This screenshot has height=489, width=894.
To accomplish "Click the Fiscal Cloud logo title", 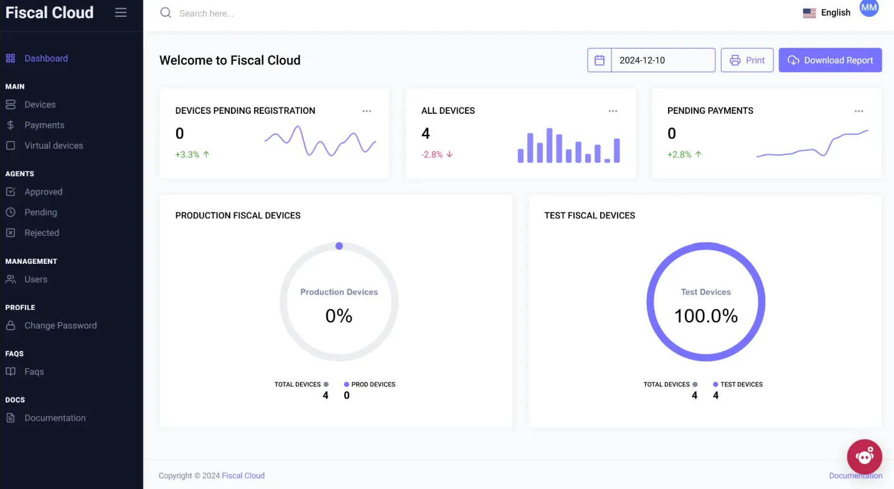I will (x=49, y=12).
